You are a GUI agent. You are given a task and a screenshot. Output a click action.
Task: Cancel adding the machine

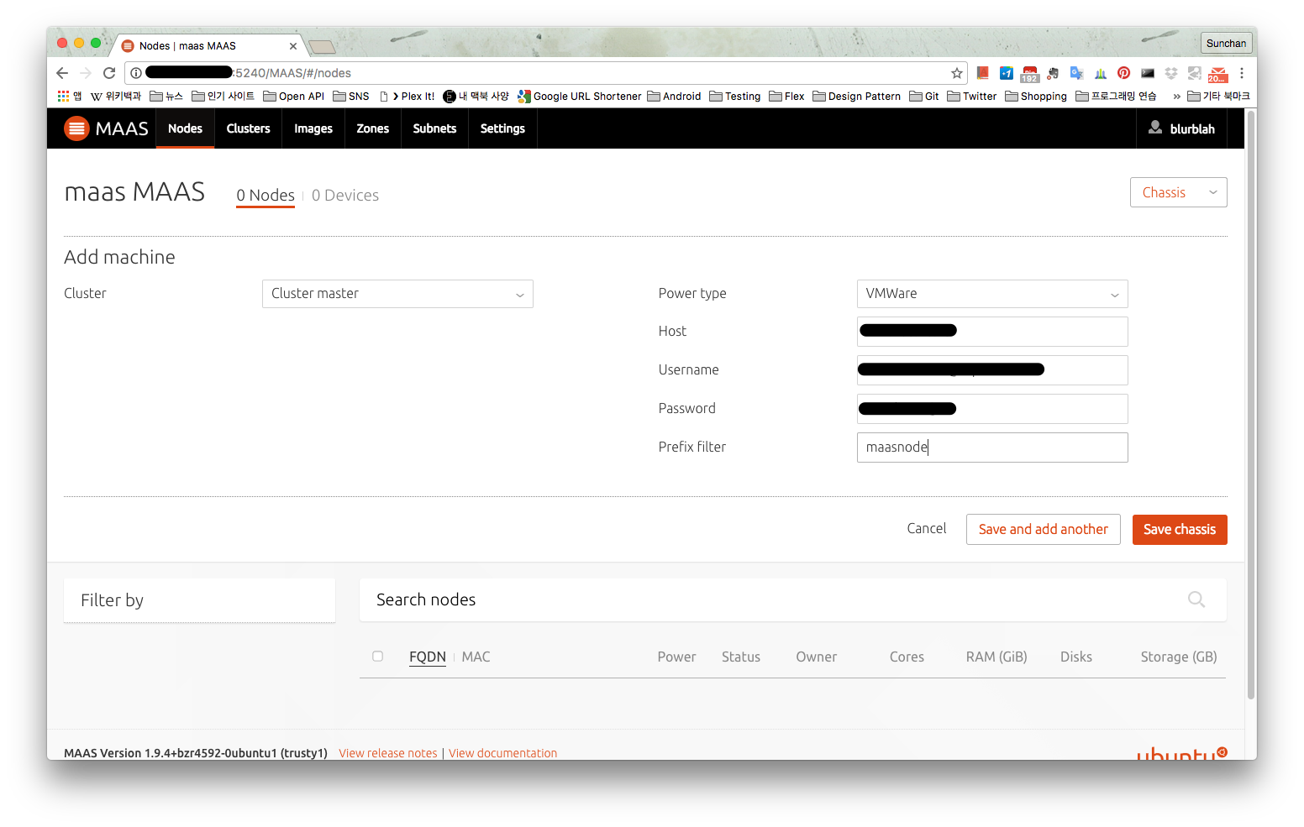(x=927, y=529)
